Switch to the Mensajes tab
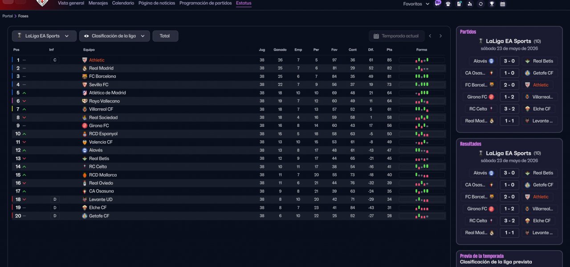This screenshot has width=570, height=267. tap(98, 3)
